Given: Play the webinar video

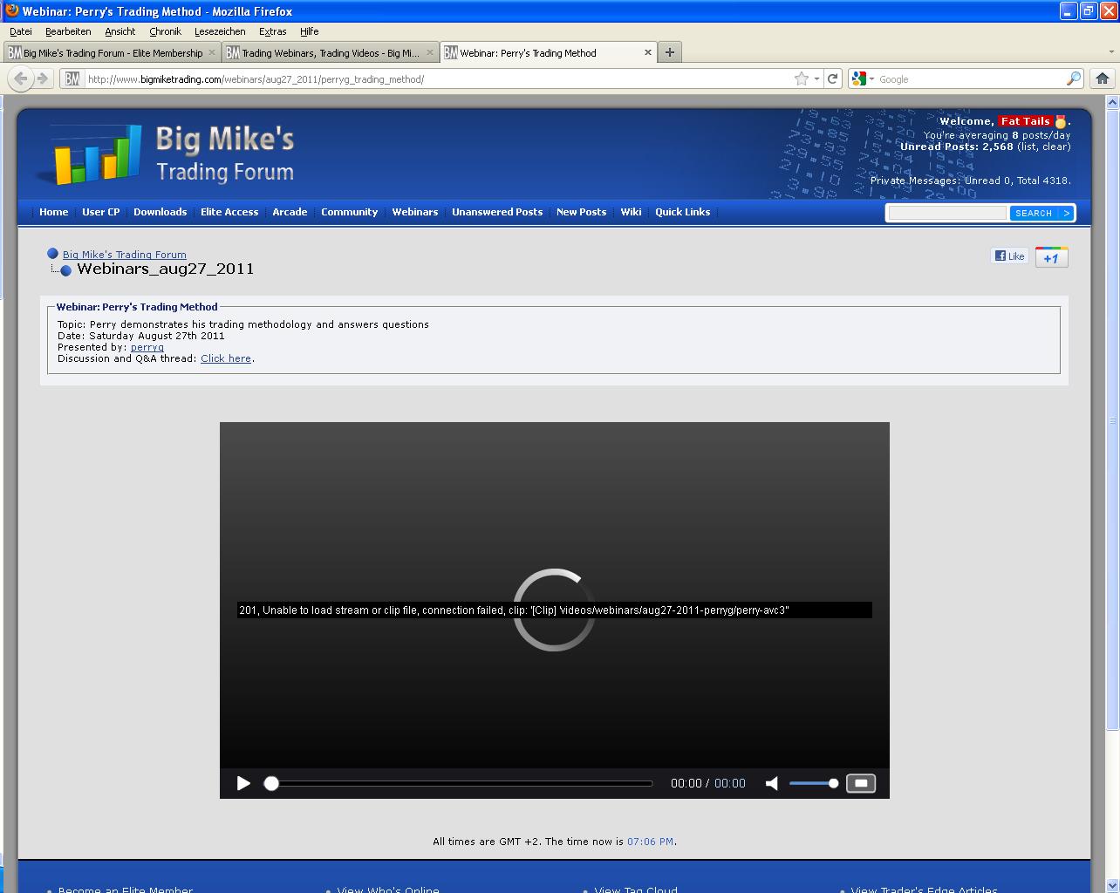Looking at the screenshot, I should click(243, 783).
